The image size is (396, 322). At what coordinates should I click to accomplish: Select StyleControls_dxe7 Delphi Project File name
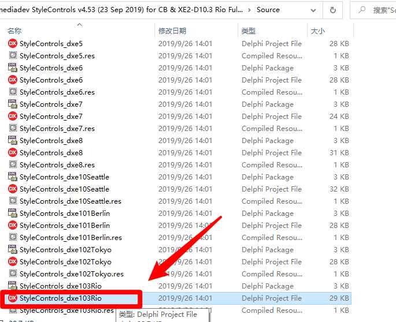tap(51, 116)
